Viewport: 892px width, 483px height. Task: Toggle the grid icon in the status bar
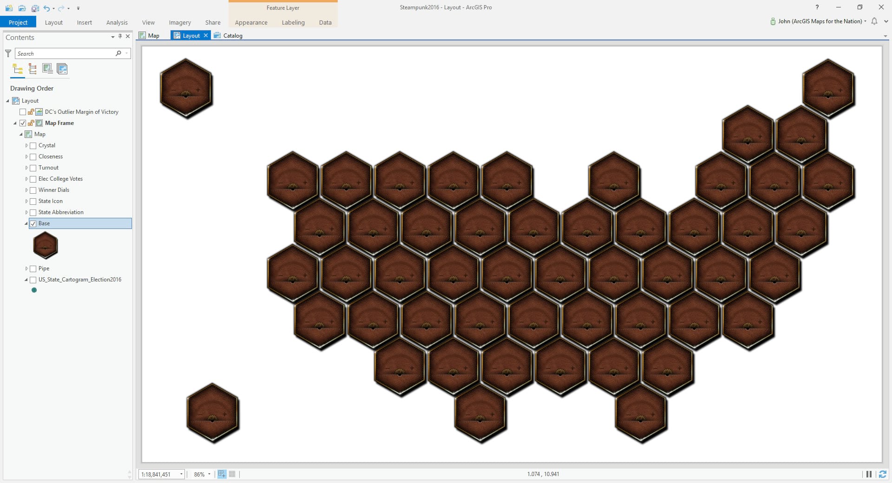232,474
